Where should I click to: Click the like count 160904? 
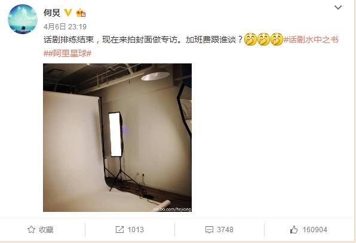tap(315, 230)
